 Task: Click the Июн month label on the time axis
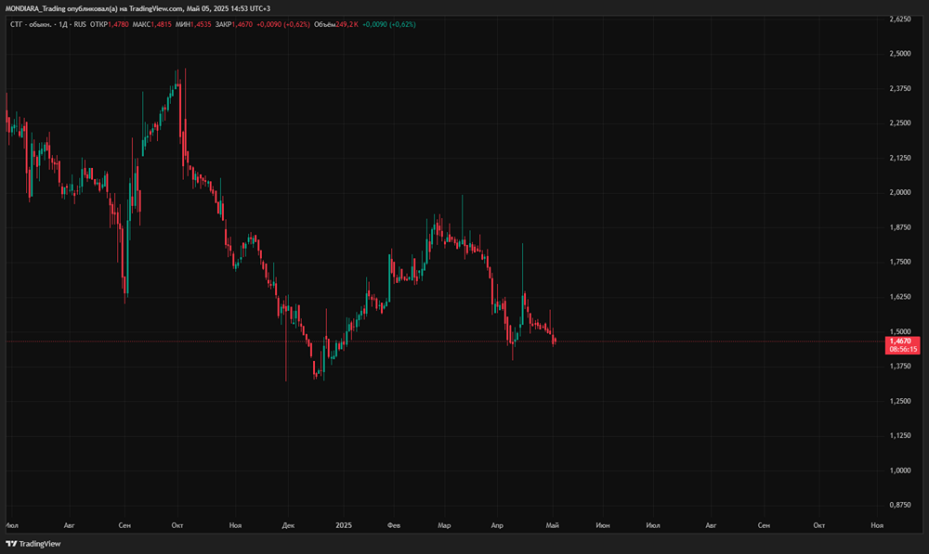[x=603, y=525]
